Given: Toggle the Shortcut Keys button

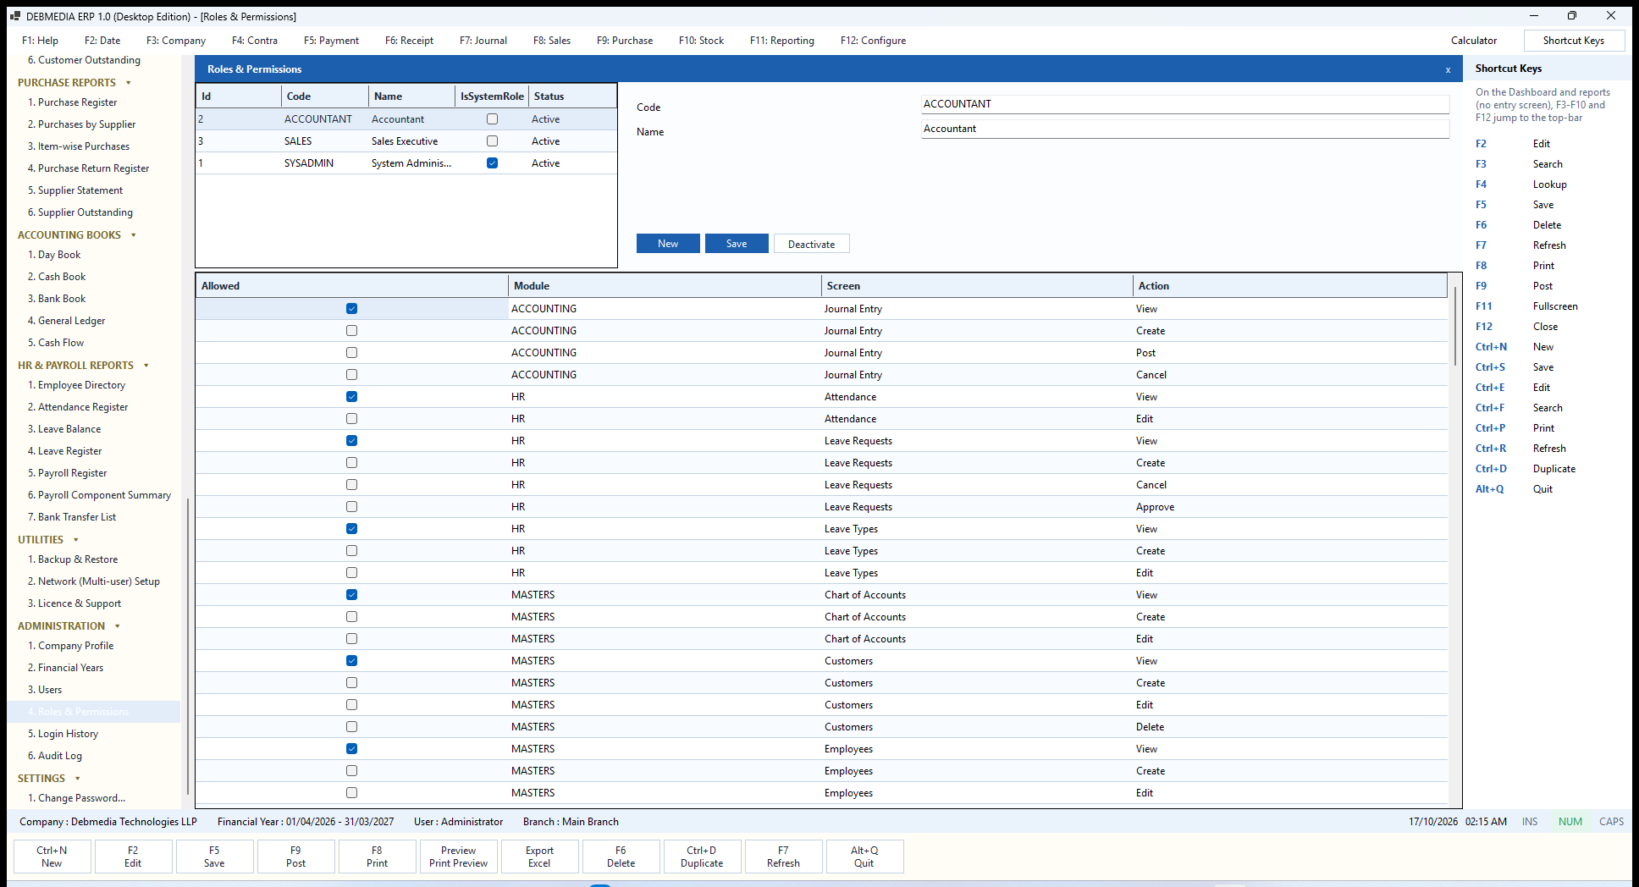Looking at the screenshot, I should tap(1574, 41).
